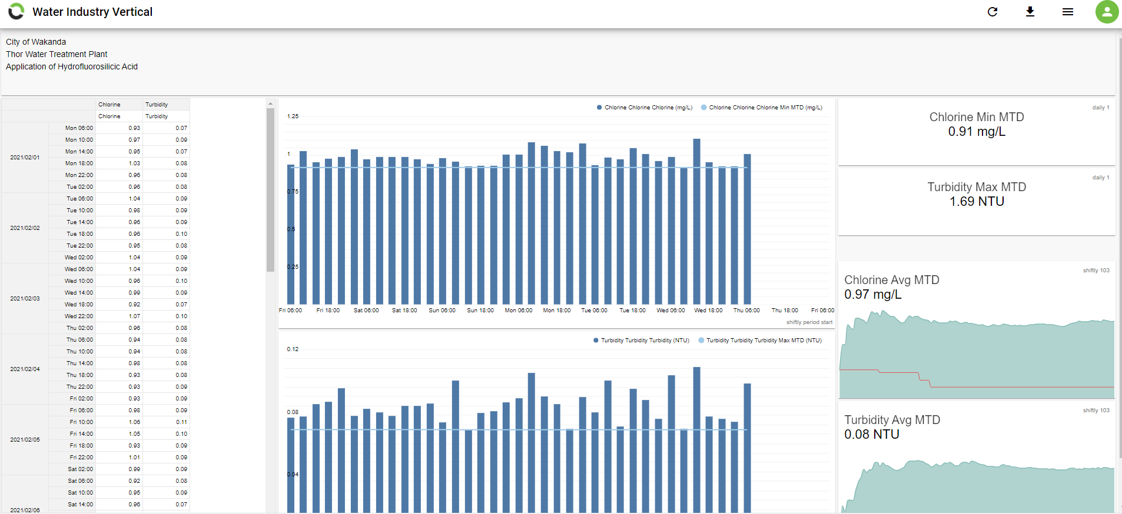Click table scrollbar up arrow
1122x514 pixels.
coord(270,104)
